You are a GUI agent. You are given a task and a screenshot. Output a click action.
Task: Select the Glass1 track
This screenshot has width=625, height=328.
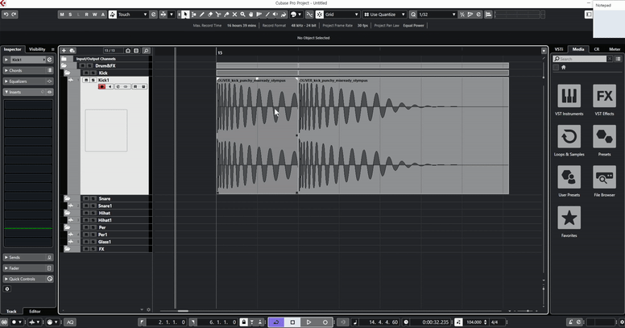[x=106, y=242]
